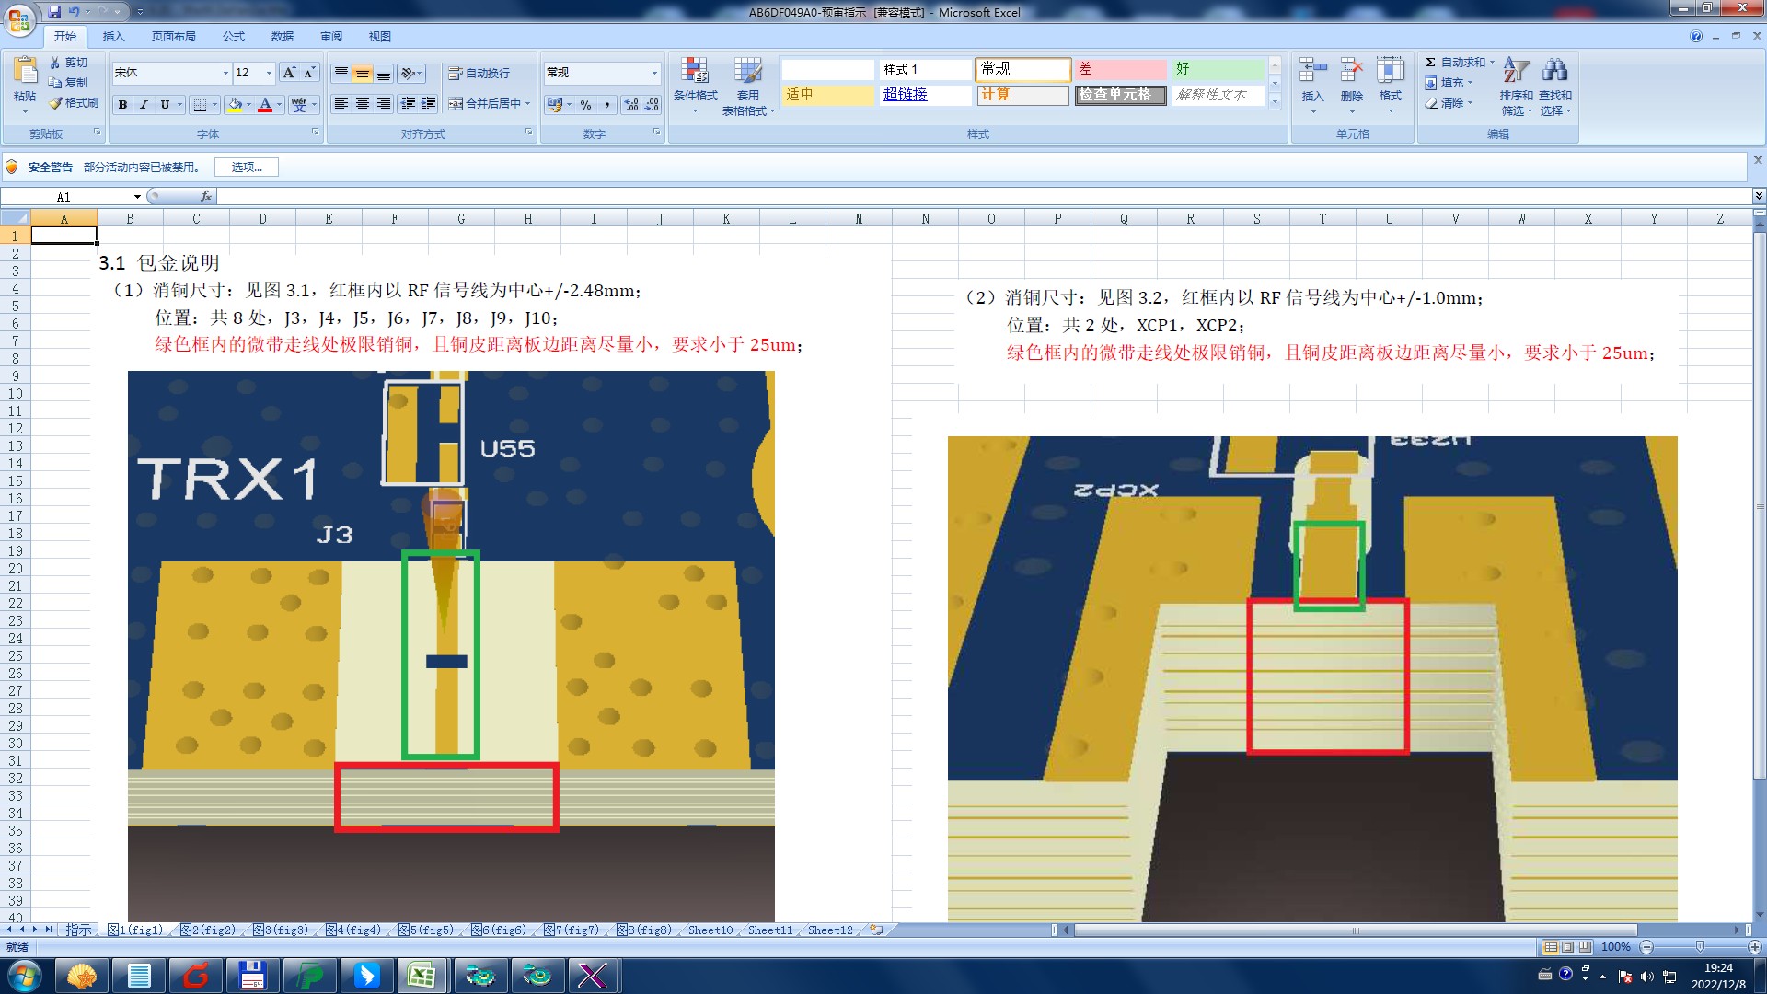
Task: Expand the cell styles gallery
Action: point(1275,101)
